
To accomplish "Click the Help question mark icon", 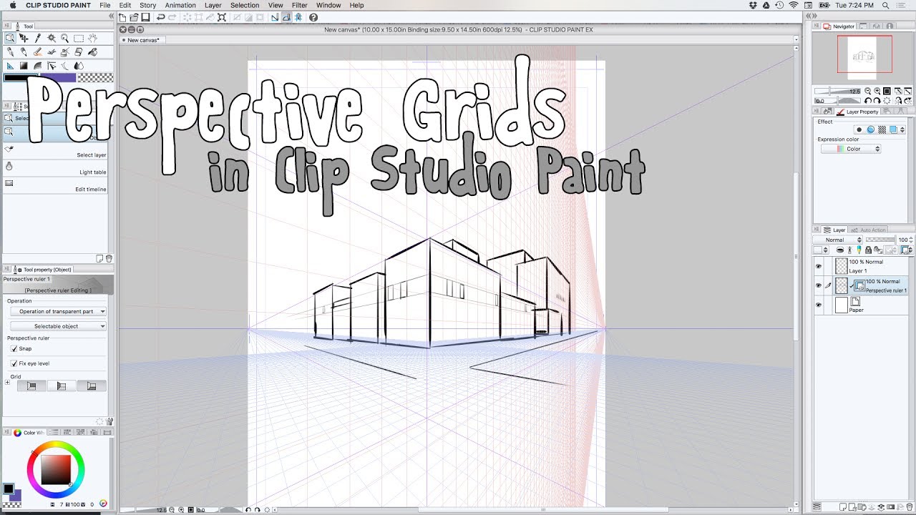I will point(313,18).
